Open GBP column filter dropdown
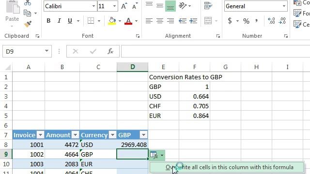Viewport: 310px width, 174px height. pos(143,135)
